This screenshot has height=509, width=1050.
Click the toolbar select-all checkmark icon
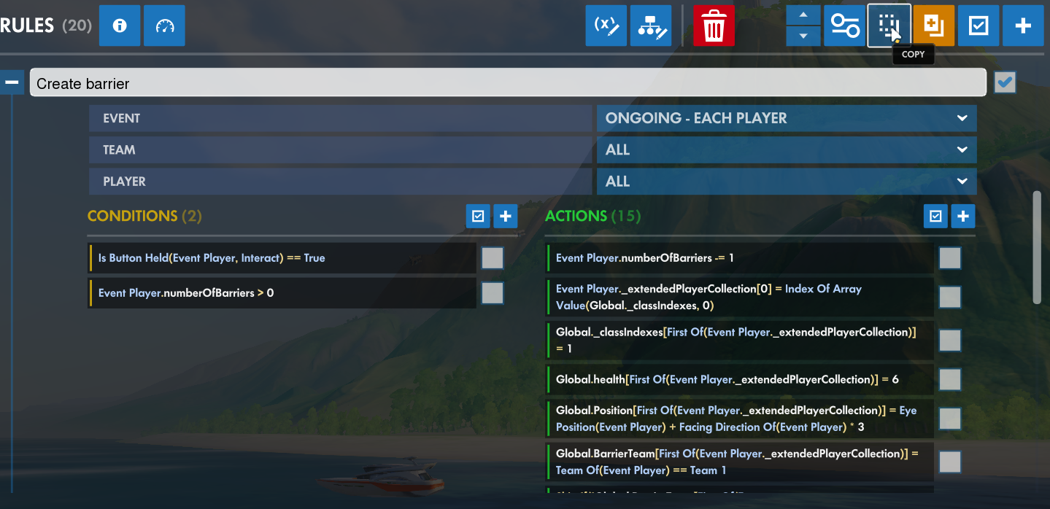point(978,26)
